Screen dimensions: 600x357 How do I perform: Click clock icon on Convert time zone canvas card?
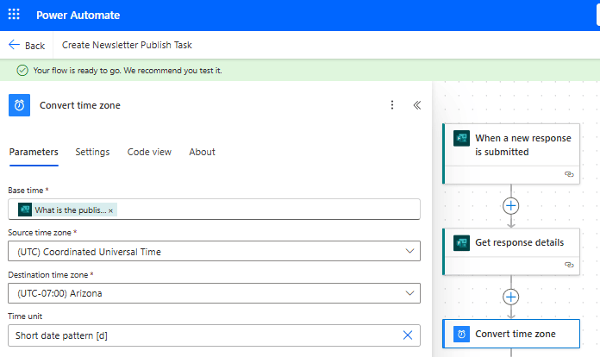point(461,334)
